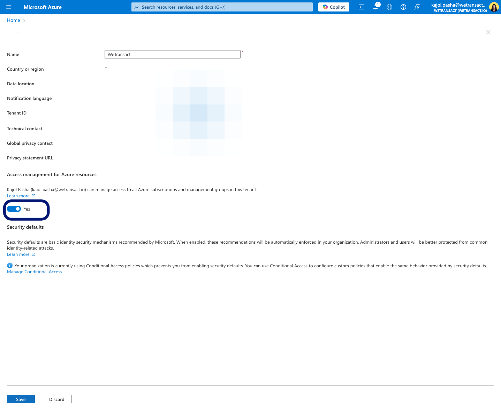Click the Notification language label
Image resolution: width=501 pixels, height=417 pixels.
[x=29, y=99]
